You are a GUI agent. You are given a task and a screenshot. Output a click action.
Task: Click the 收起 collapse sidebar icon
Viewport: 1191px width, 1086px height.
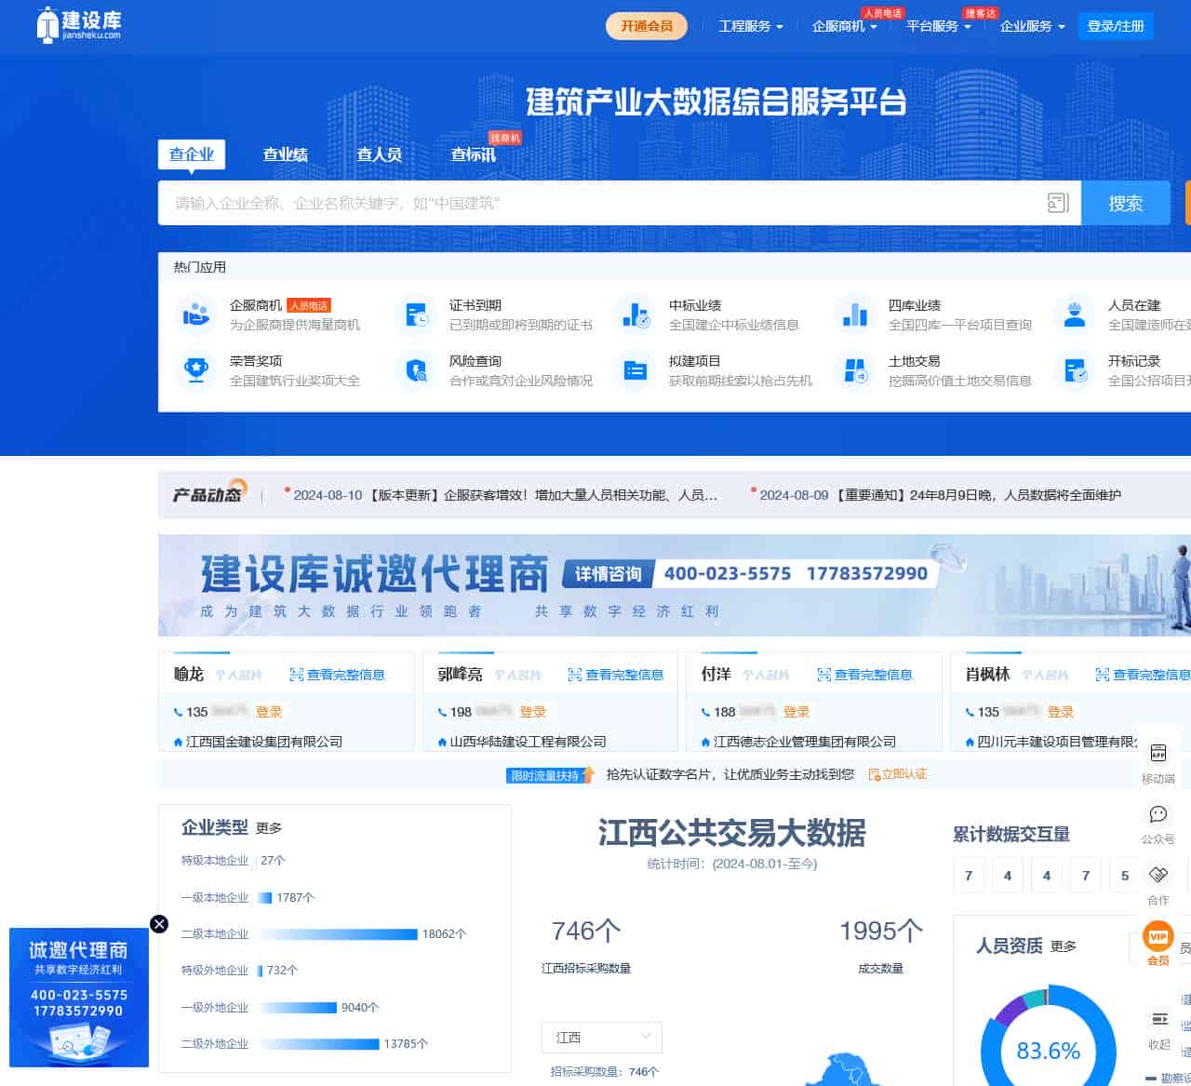tap(1159, 1019)
